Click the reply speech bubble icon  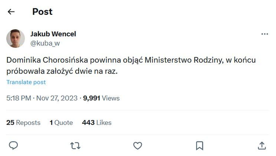(x=13, y=145)
